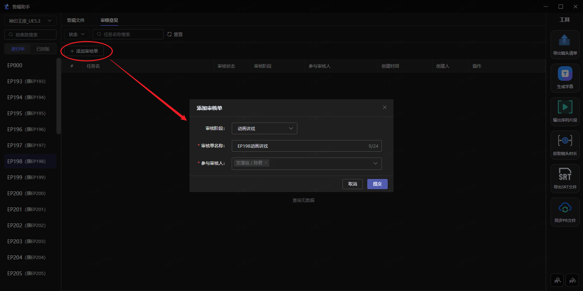The height and width of the screenshot is (291, 583).
Task: Click the 审核单名称 text field
Action: pyautogui.click(x=299, y=146)
